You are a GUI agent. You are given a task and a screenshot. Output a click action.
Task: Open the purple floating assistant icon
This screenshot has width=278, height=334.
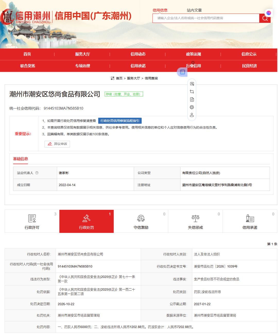pos(269,13)
